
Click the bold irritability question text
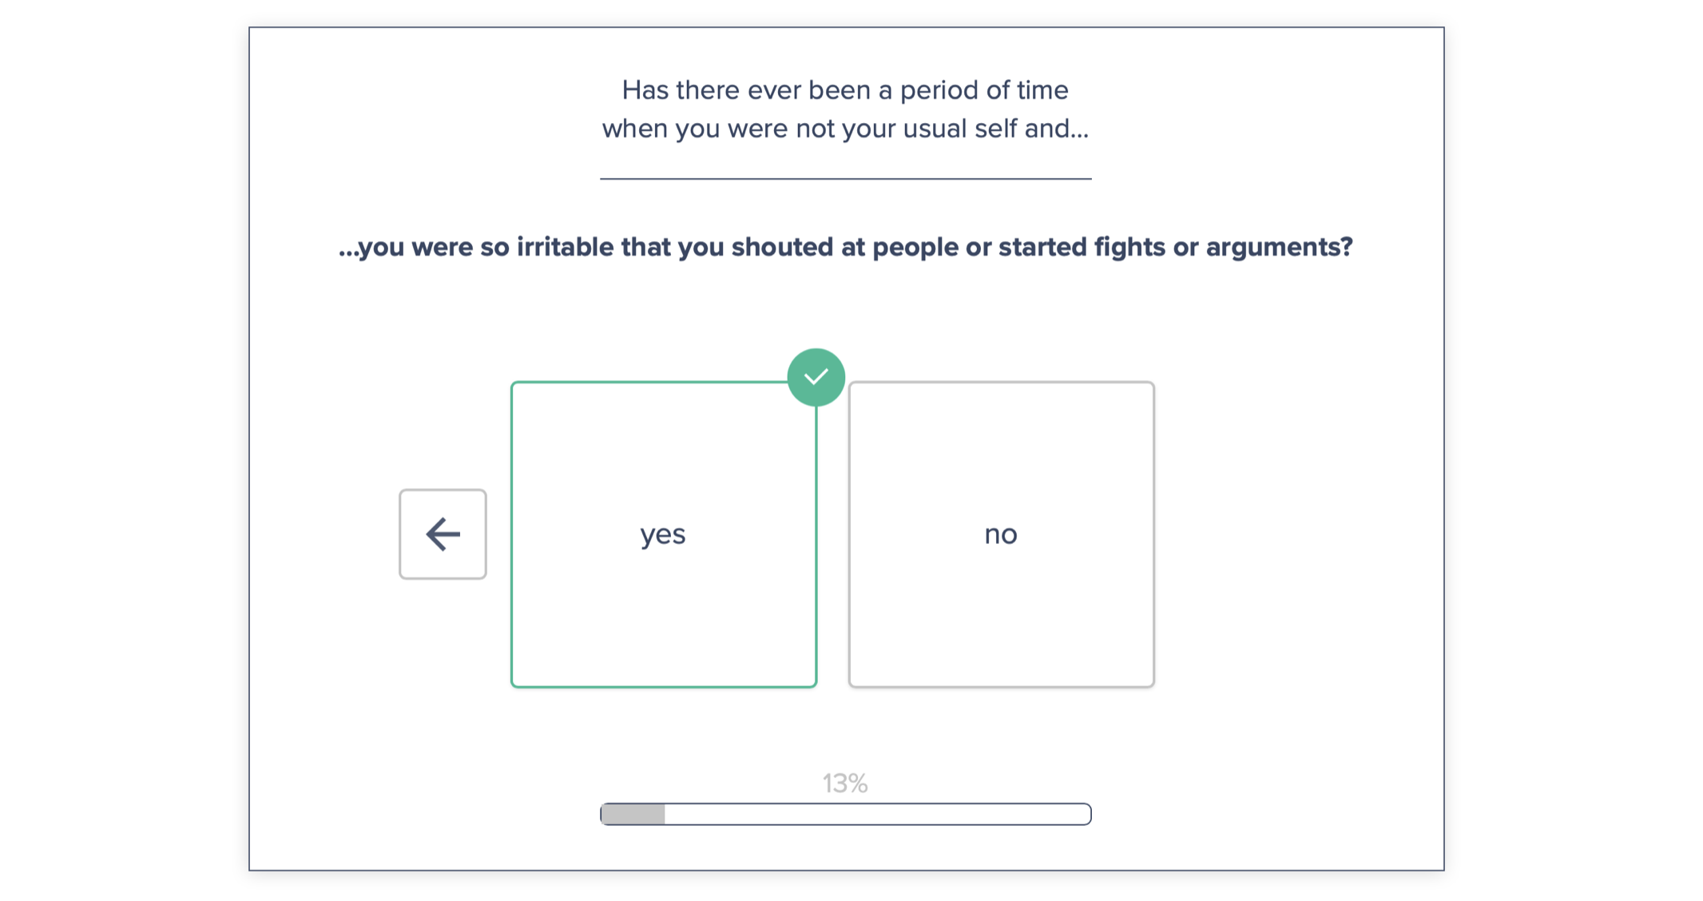tap(845, 247)
